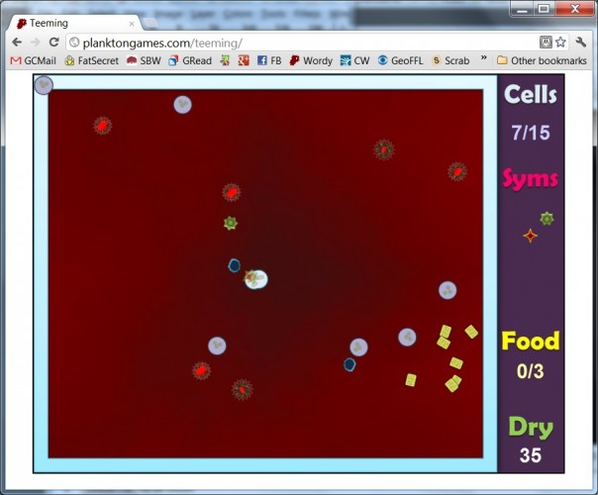The height and width of the screenshot is (495, 598).
Task: Open the CW bookmark
Action: [354, 60]
